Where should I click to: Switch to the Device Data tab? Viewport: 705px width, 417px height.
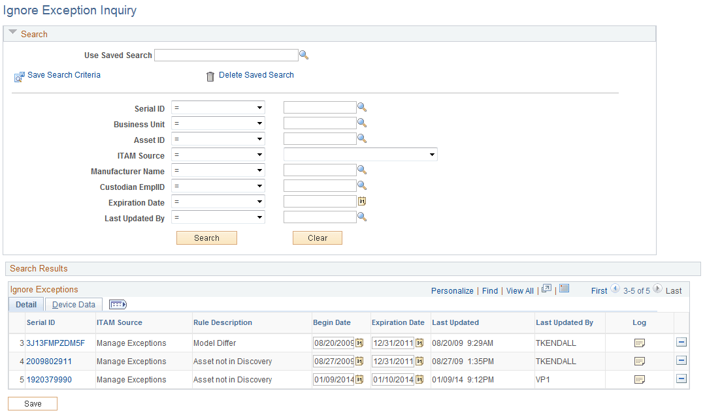[73, 304]
